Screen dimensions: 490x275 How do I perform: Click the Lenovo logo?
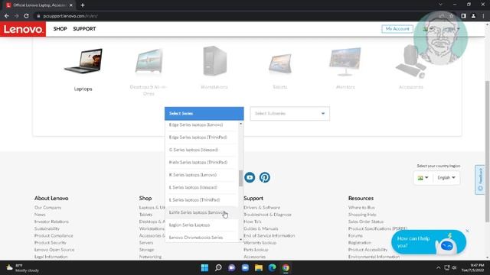coord(23,29)
